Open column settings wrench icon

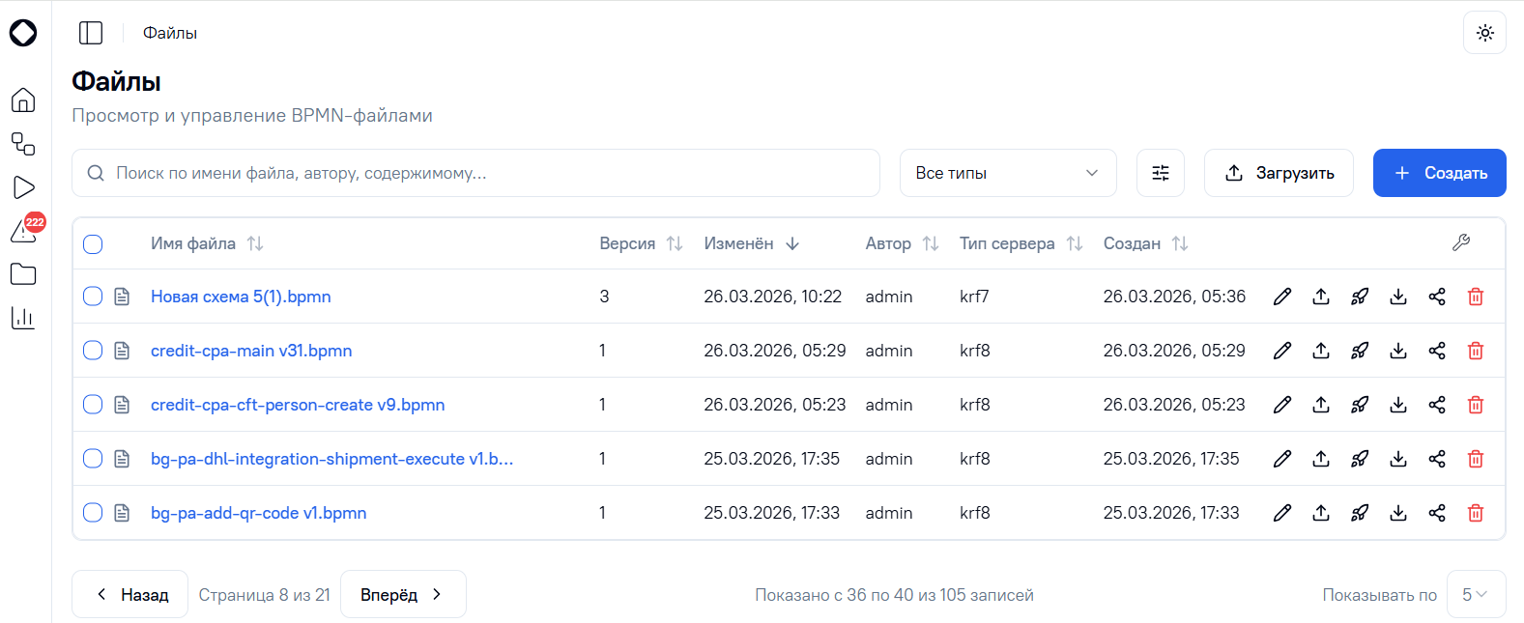1461,242
